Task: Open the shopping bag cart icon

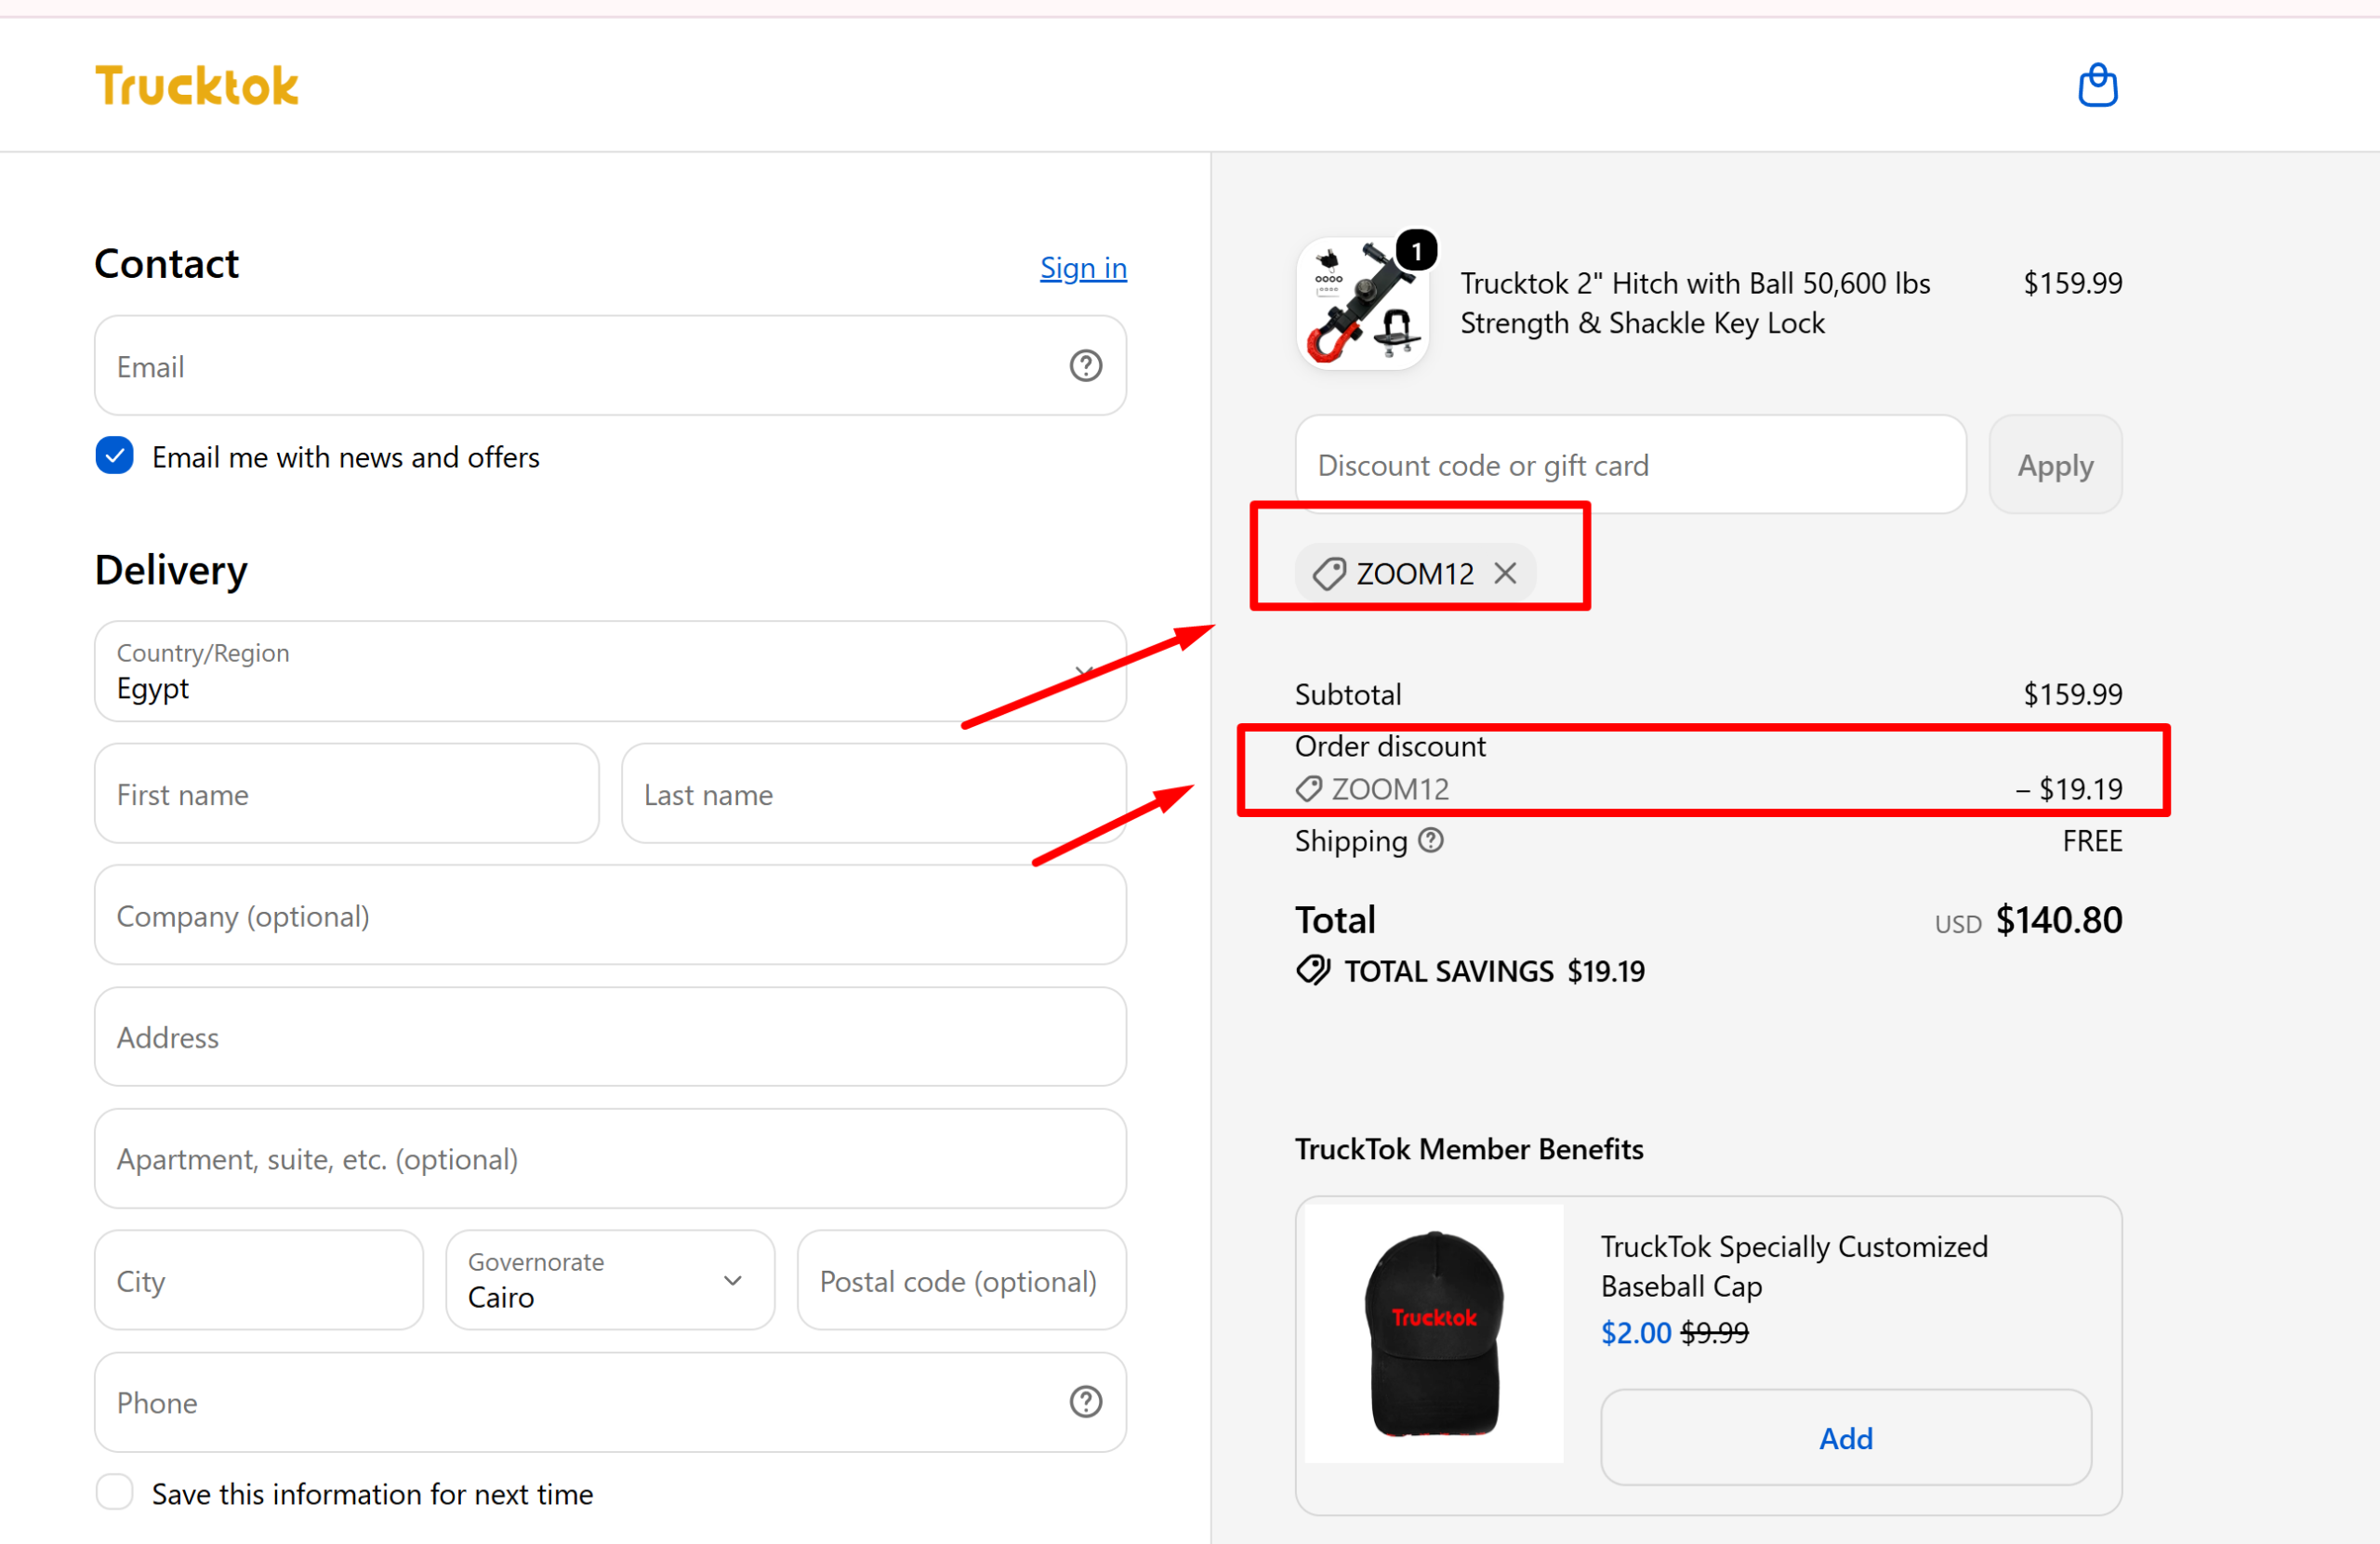Action: point(2097,85)
